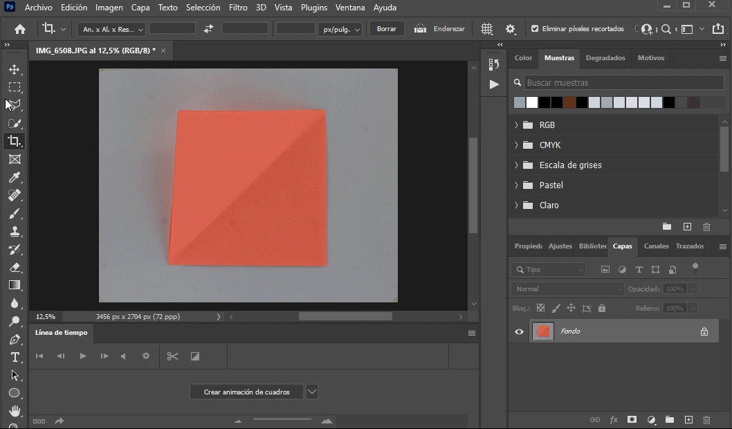Screen dimensions: 732x429
Task: Pick the white swatch in Muestras
Action: point(531,102)
